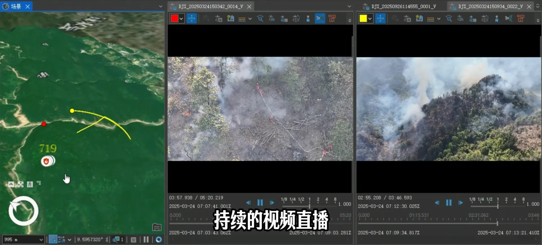Toggle display frame outline in red video
Viewport: 542px width, 245px height.
coord(320,19)
